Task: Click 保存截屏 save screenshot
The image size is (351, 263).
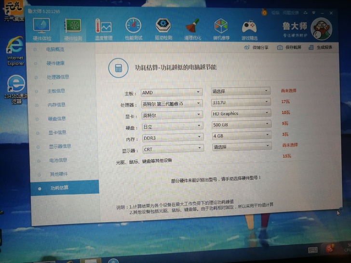Action: pos(289,47)
